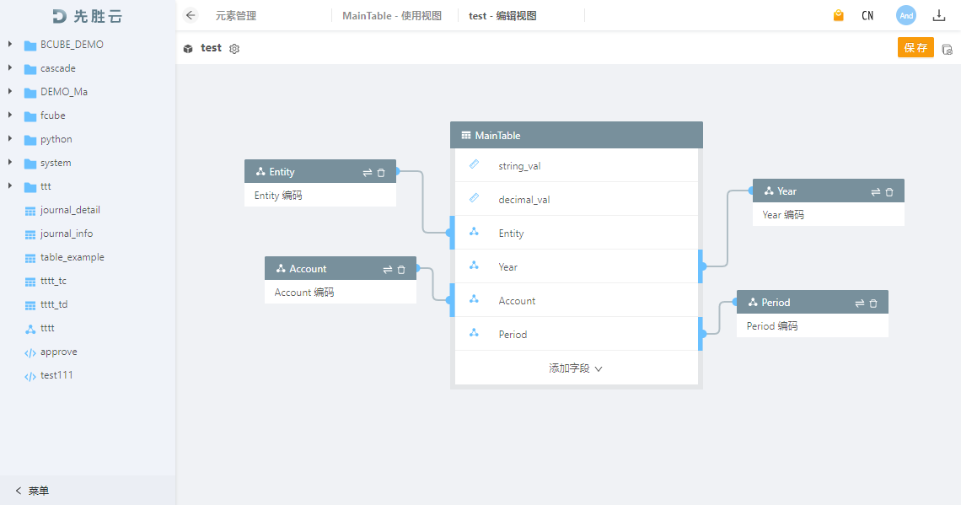The image size is (961, 505).
Task: Click the user avatar in header
Action: [x=906, y=15]
